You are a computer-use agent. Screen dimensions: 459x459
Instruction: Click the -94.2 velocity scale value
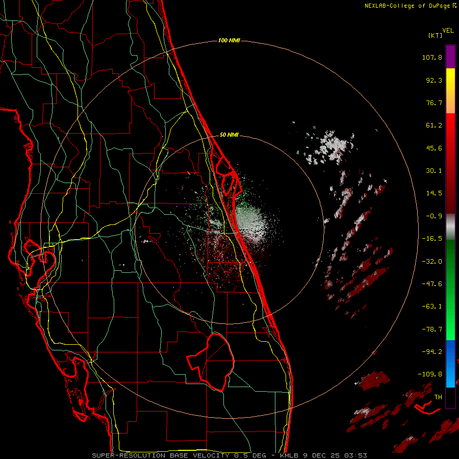coord(432,351)
